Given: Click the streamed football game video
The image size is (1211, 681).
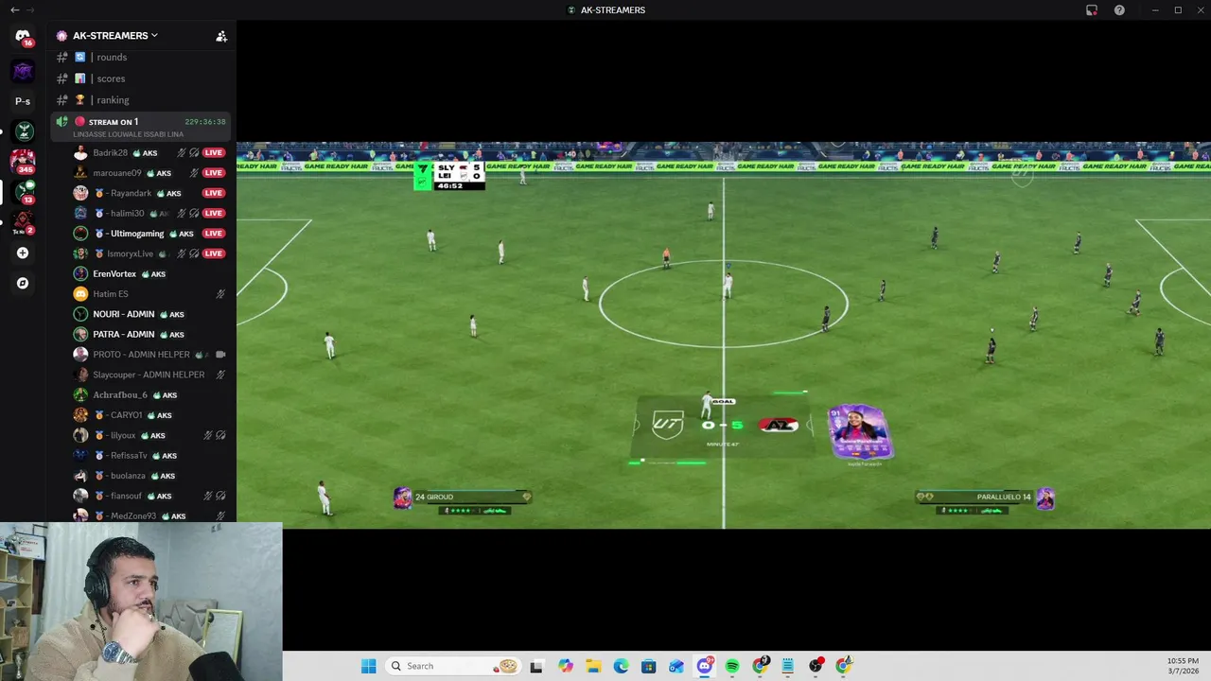Looking at the screenshot, I should tap(724, 335).
